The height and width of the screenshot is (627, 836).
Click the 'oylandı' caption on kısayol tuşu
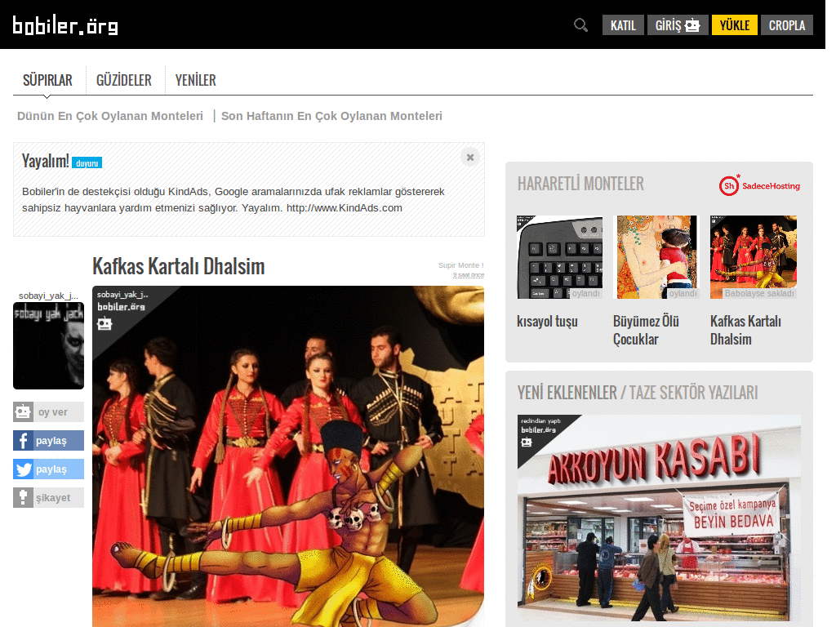[x=586, y=293]
